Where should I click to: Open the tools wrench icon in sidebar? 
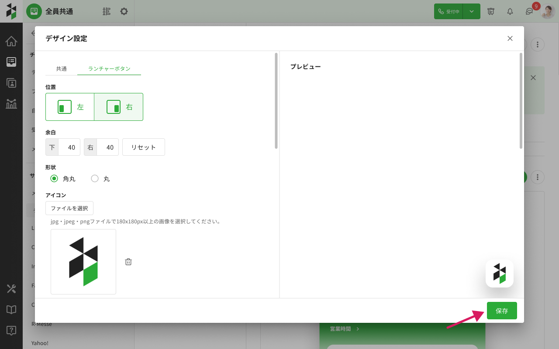click(11, 288)
